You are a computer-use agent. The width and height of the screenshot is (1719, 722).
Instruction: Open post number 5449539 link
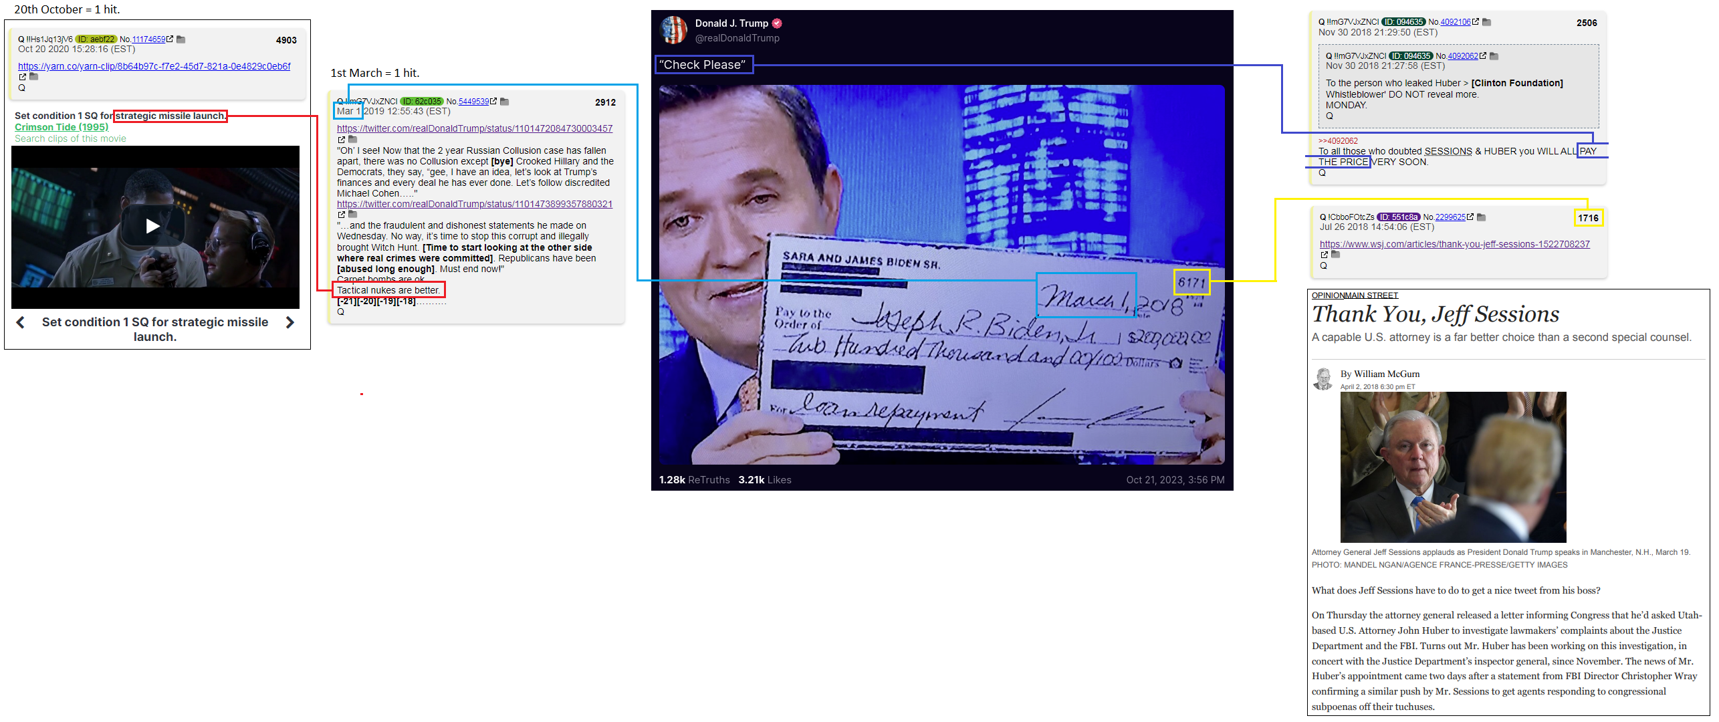(474, 102)
